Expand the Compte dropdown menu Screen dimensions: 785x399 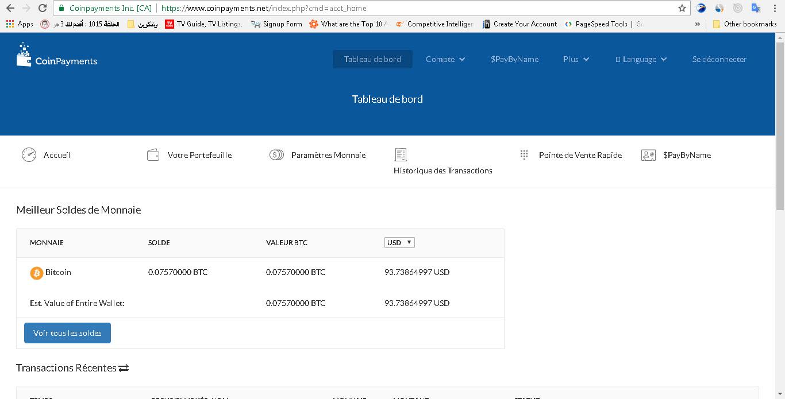tap(445, 59)
